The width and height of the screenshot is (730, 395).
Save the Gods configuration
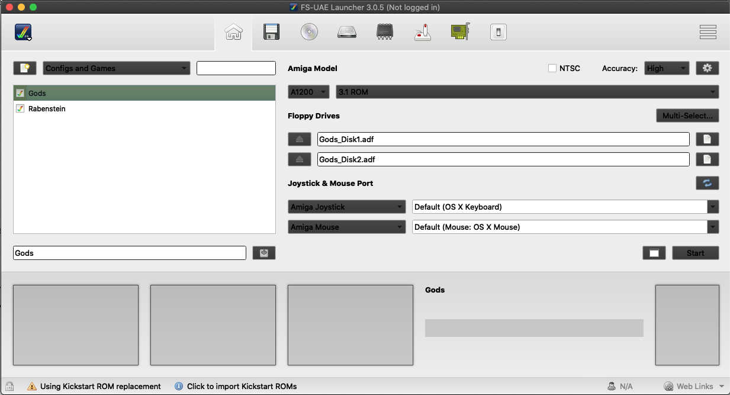point(264,253)
